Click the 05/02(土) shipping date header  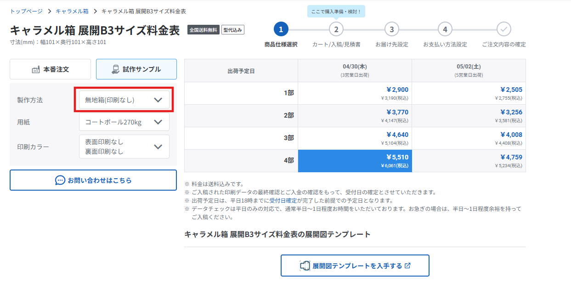pos(469,71)
